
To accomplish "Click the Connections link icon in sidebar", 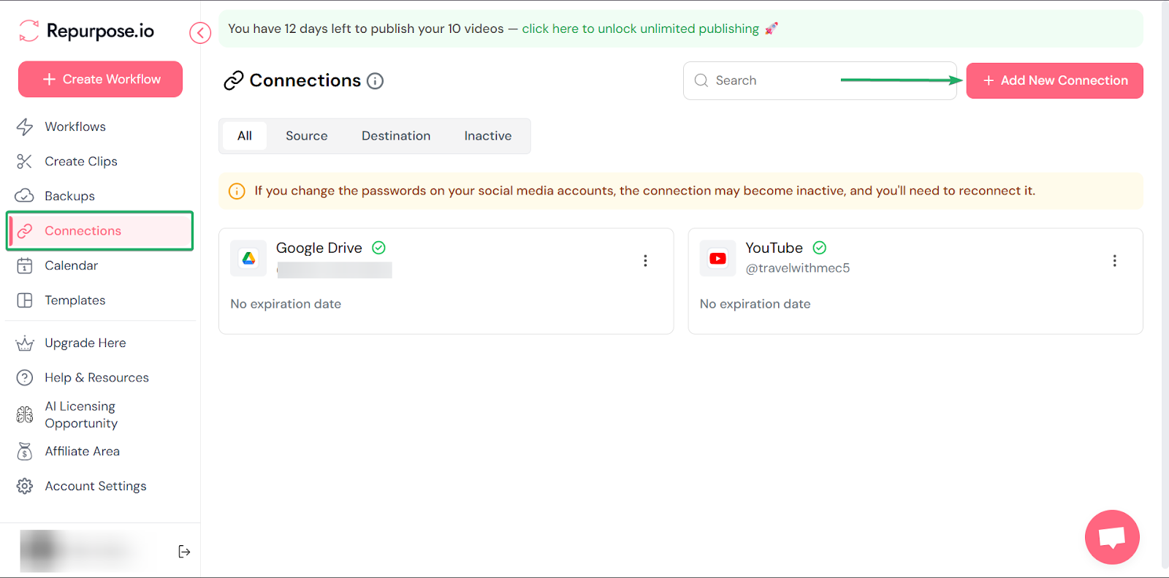I will pyautogui.click(x=25, y=231).
